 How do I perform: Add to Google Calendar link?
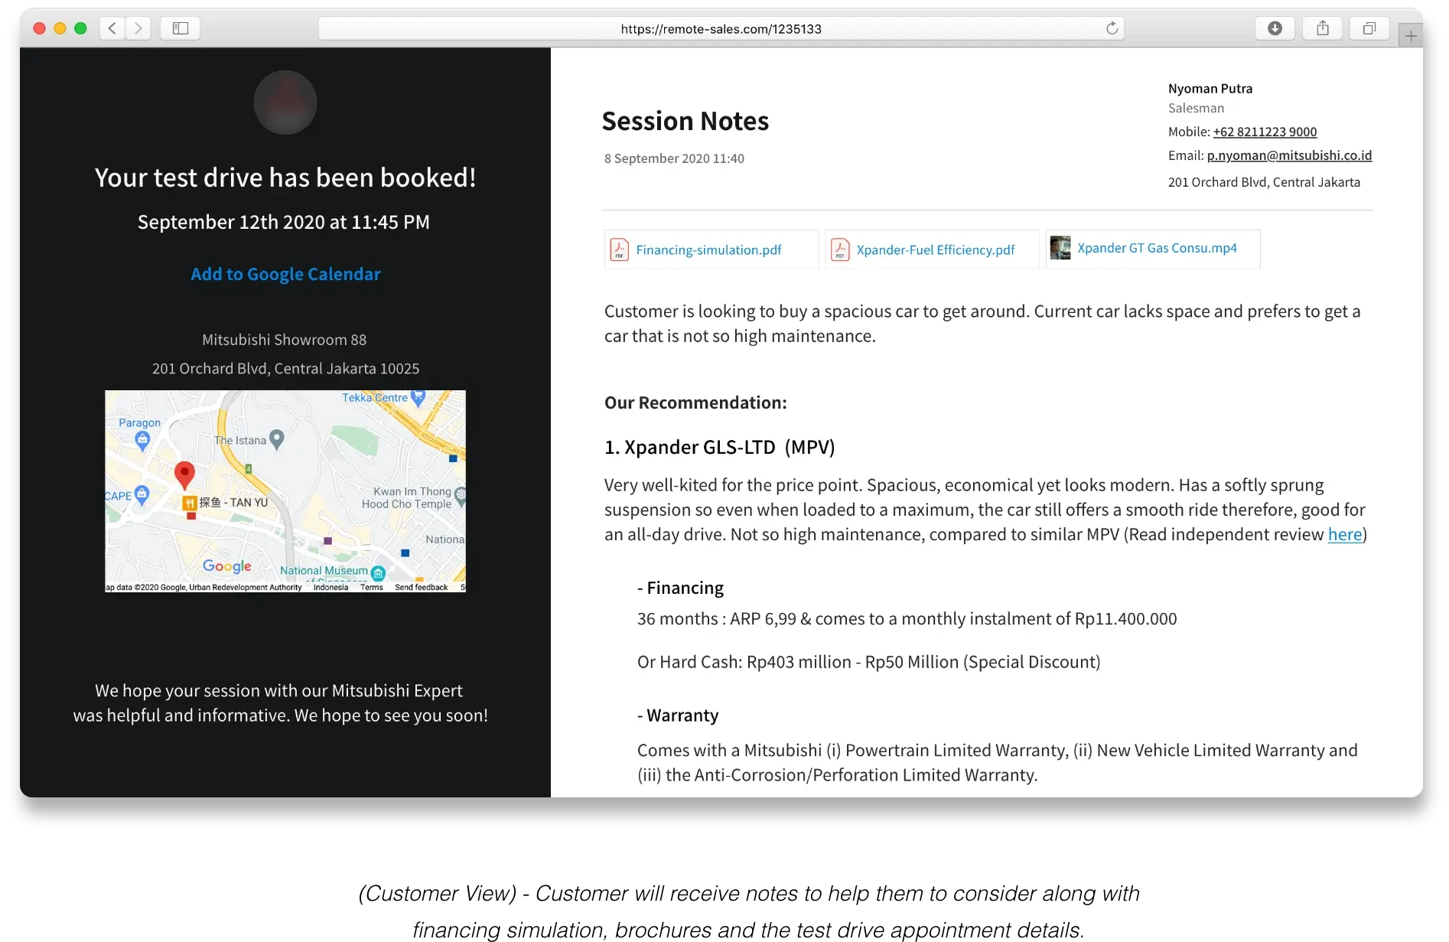[285, 274]
